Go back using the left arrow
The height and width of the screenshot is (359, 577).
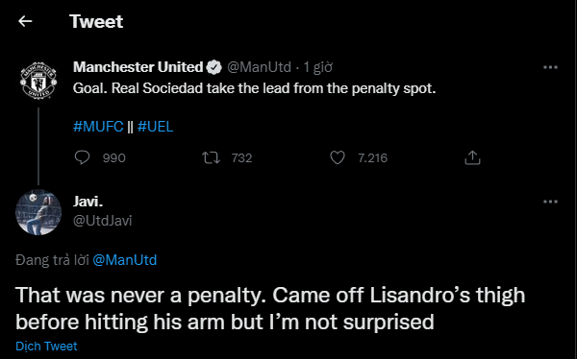click(x=25, y=21)
